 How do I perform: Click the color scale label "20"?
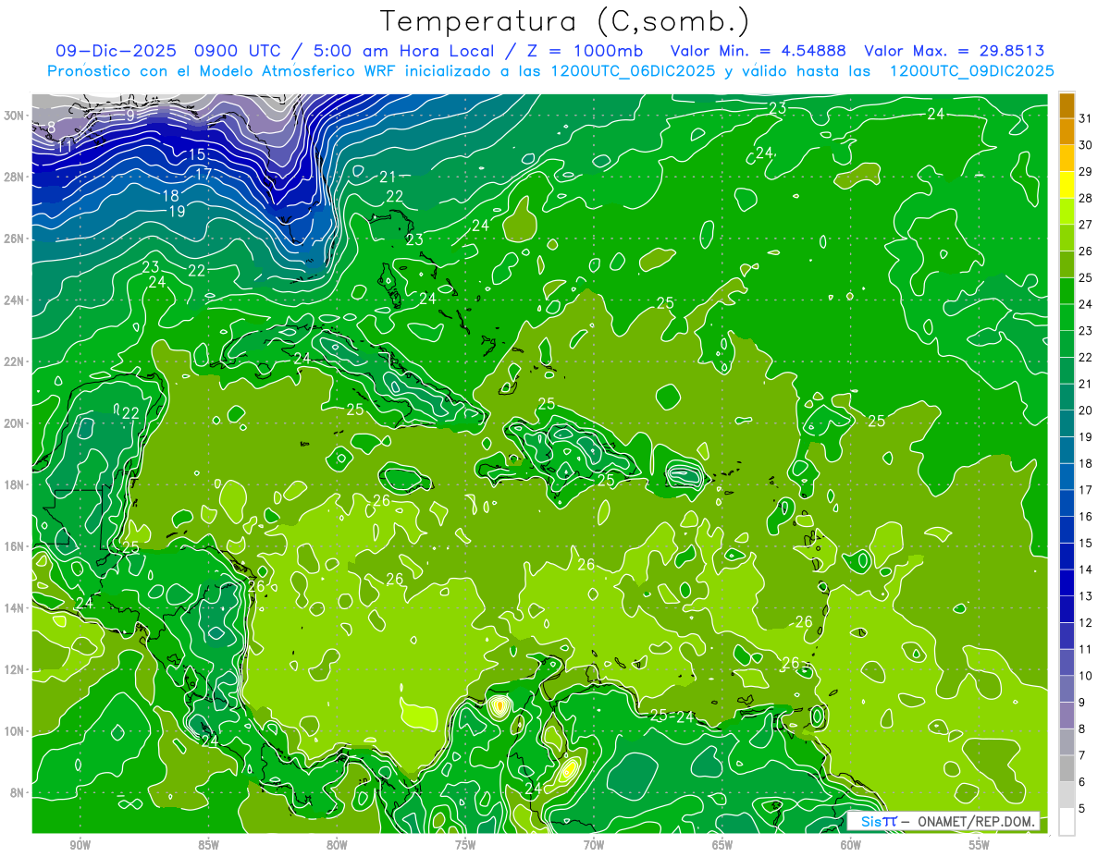pyautogui.click(x=1085, y=410)
